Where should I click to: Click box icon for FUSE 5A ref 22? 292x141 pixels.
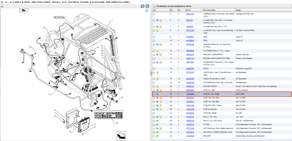160,94
